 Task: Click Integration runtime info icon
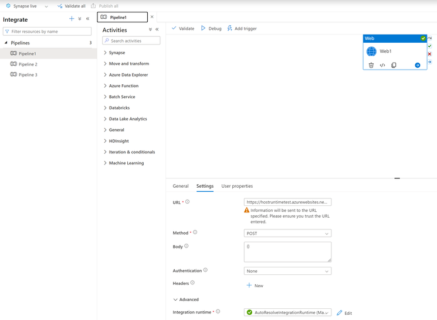pos(218,312)
